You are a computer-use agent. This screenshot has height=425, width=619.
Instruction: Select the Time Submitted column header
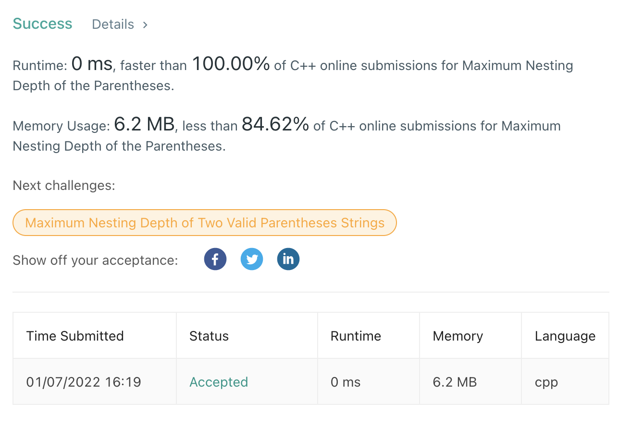pyautogui.click(x=75, y=336)
